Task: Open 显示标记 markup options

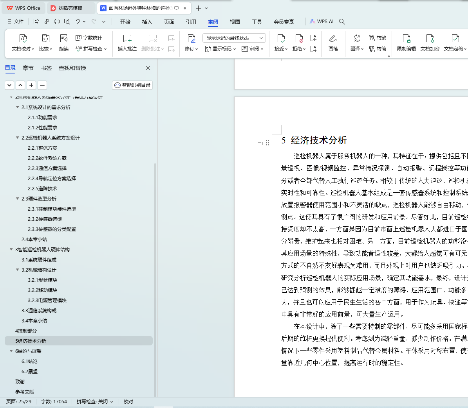Action: [x=220, y=48]
